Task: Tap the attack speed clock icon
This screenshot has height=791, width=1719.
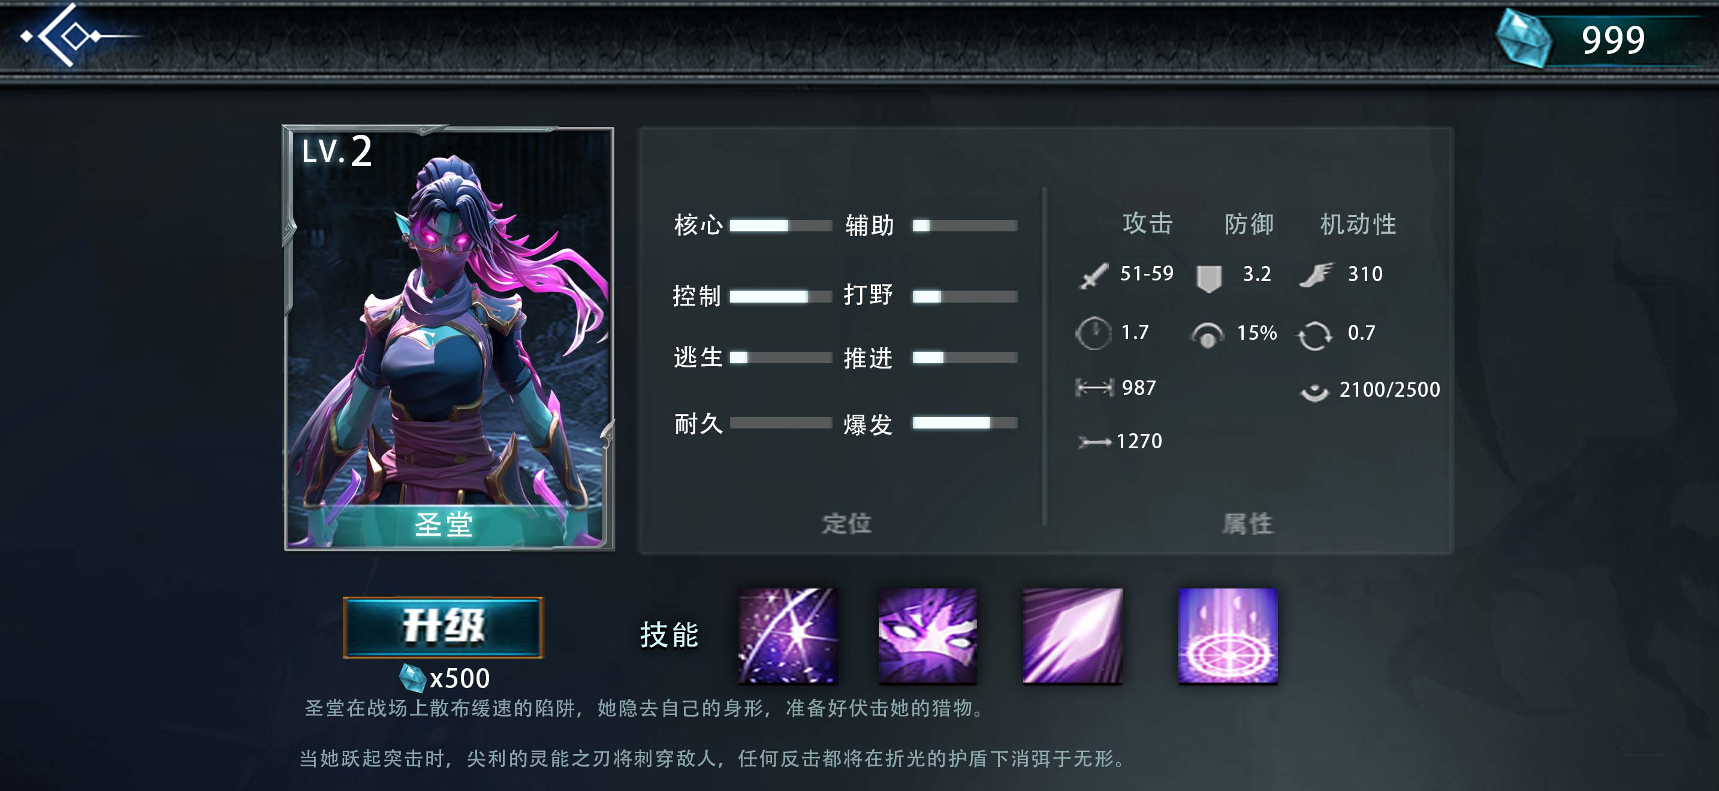Action: pos(1093,333)
